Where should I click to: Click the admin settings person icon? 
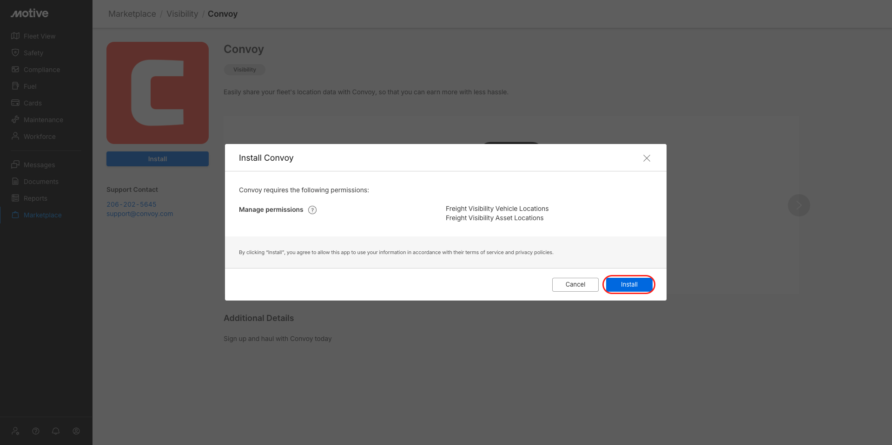click(15, 431)
